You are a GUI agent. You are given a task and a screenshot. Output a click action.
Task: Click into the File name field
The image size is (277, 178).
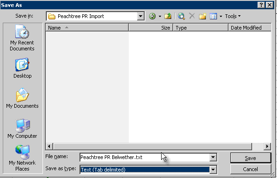point(145,157)
